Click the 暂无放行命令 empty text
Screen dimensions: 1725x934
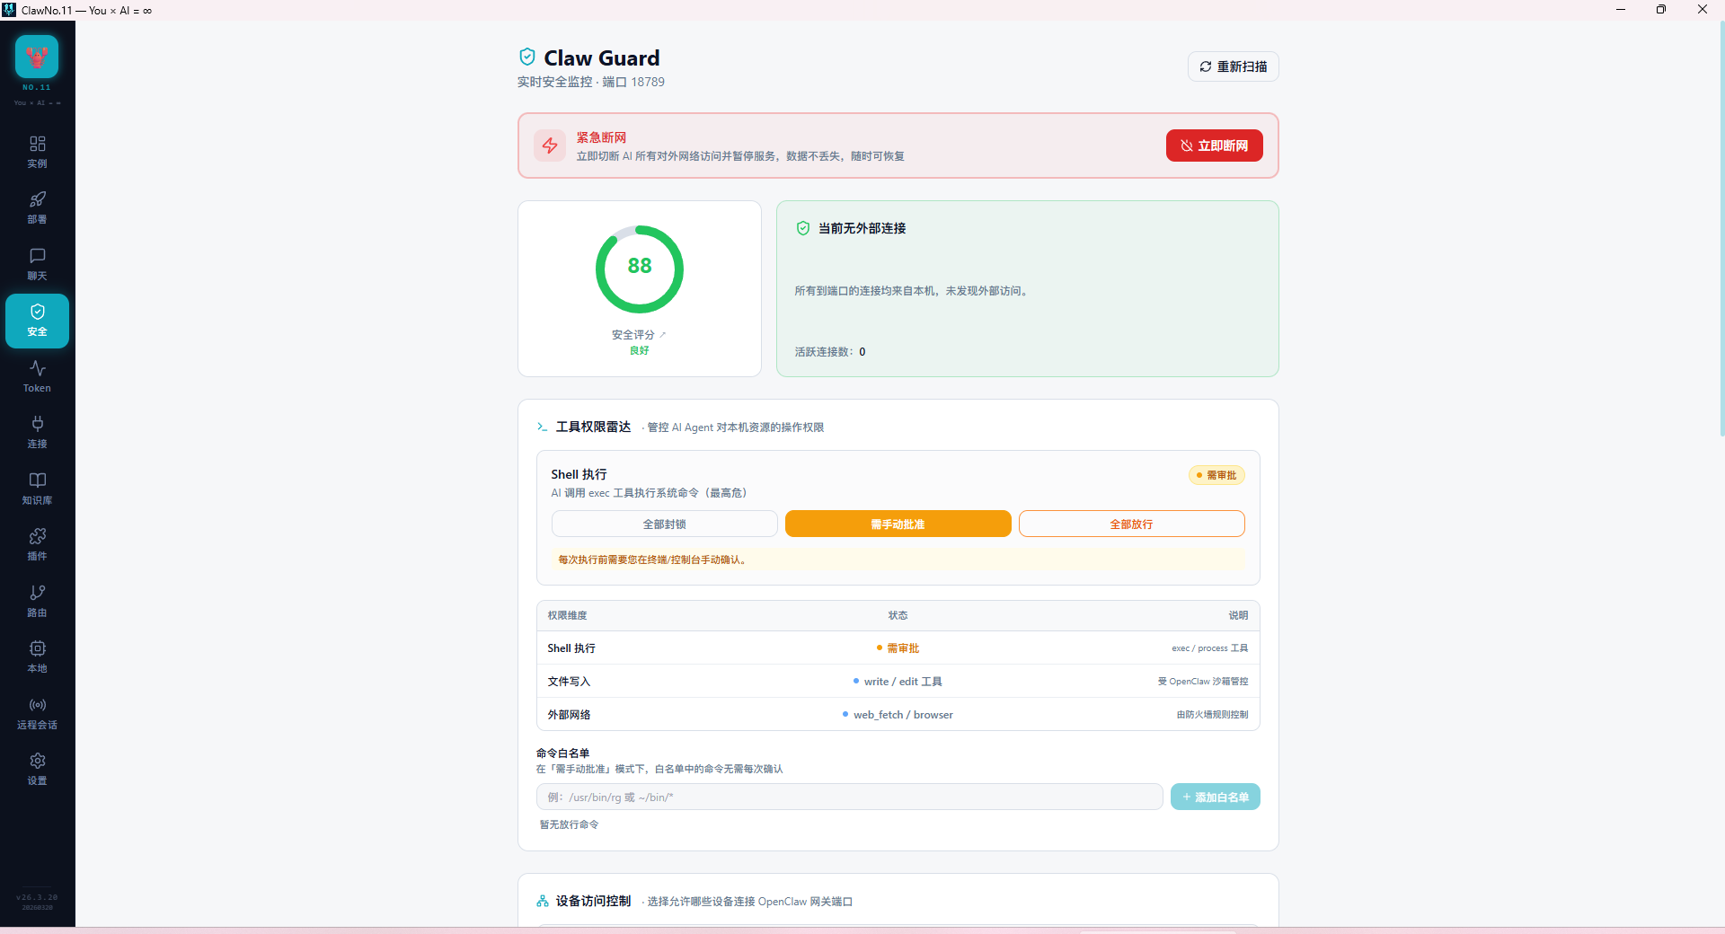[569, 824]
